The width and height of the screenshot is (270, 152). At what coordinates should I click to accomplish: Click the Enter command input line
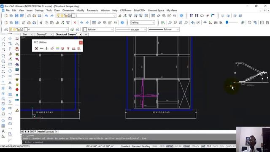click(x=129, y=142)
